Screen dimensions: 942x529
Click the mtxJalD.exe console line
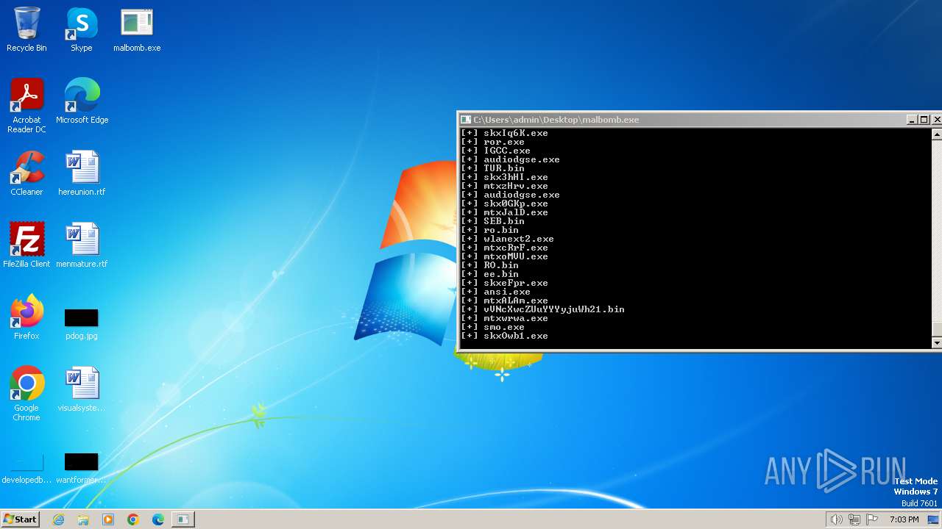point(505,212)
